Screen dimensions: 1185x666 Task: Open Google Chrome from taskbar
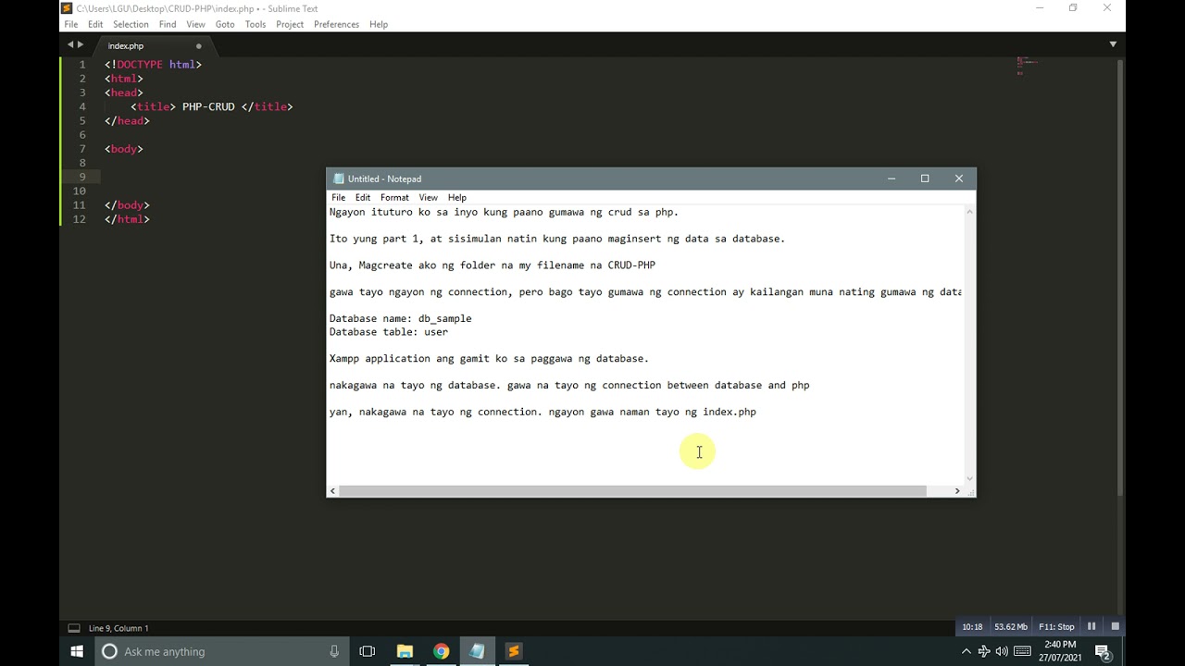(x=441, y=651)
